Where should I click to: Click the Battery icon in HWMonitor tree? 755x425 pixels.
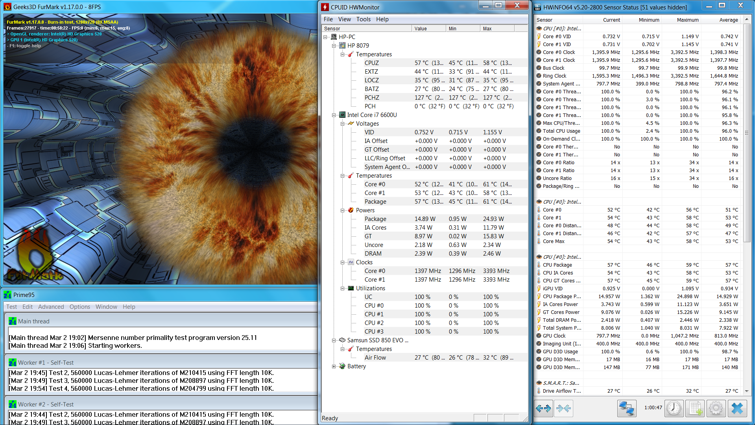click(342, 366)
